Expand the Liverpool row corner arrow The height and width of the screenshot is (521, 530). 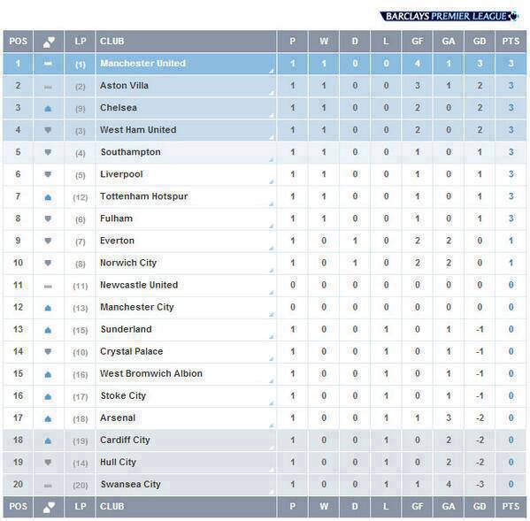coord(272,182)
